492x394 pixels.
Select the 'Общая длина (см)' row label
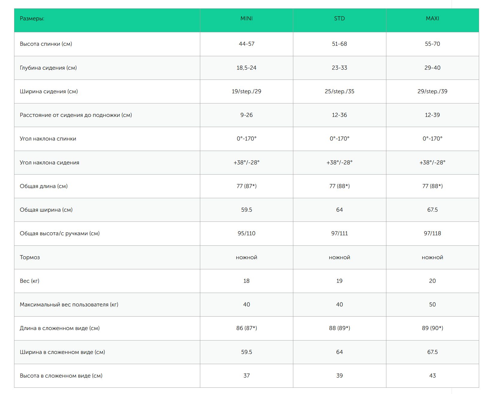pos(44,186)
